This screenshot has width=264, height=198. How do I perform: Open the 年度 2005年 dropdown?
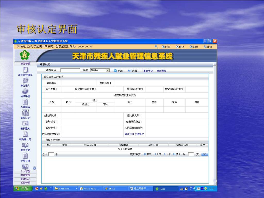pos(100,70)
